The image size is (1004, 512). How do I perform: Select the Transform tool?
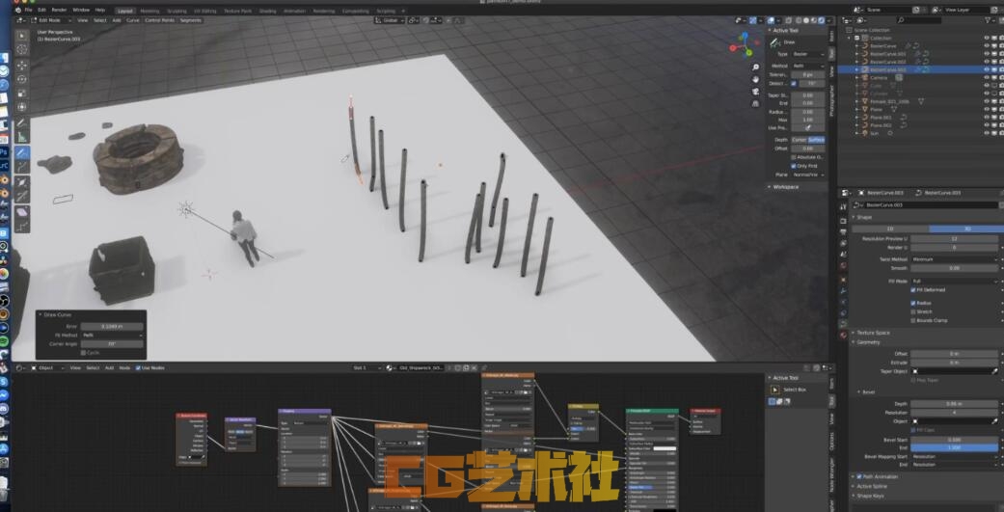(x=22, y=106)
